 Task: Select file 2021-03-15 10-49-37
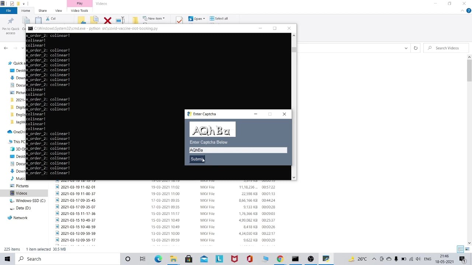point(78,220)
